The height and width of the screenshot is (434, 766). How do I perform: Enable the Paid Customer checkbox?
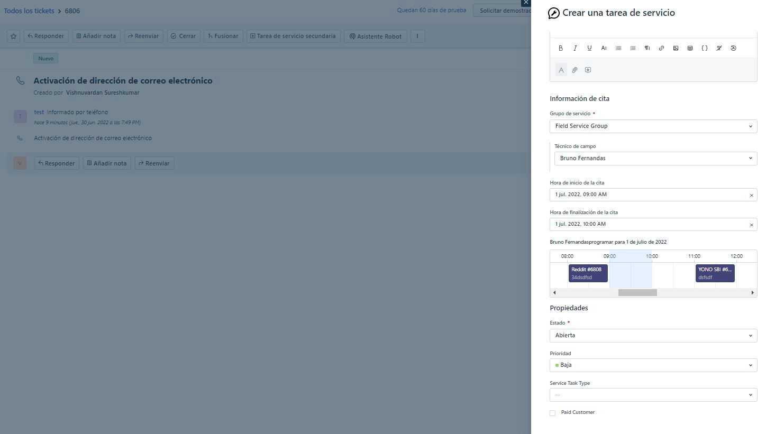[x=552, y=413]
